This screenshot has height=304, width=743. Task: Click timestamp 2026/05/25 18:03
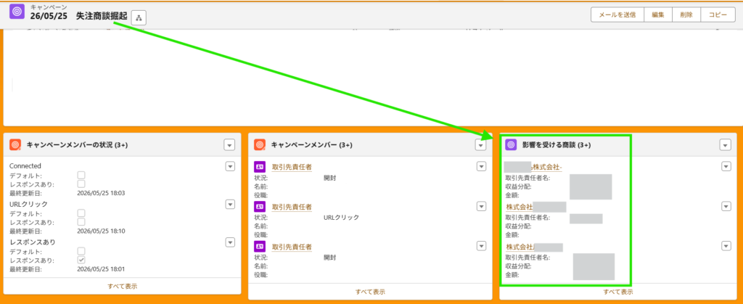click(101, 193)
